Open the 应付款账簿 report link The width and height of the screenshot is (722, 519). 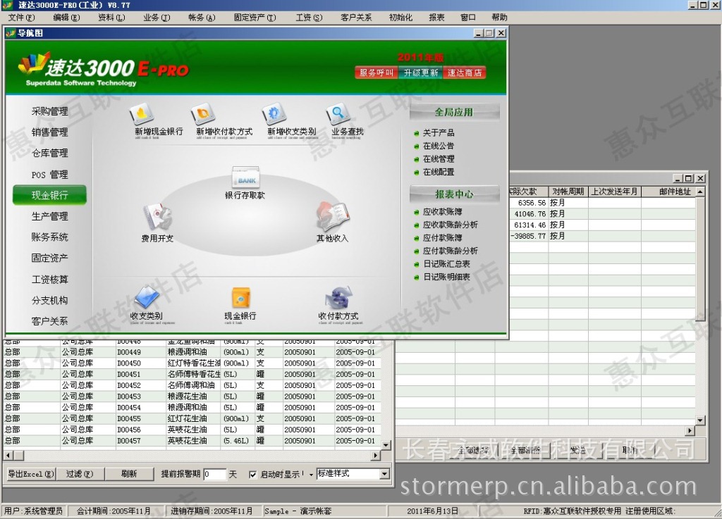point(443,237)
